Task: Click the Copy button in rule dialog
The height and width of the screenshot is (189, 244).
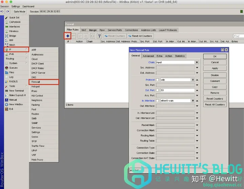Action: 215,87
